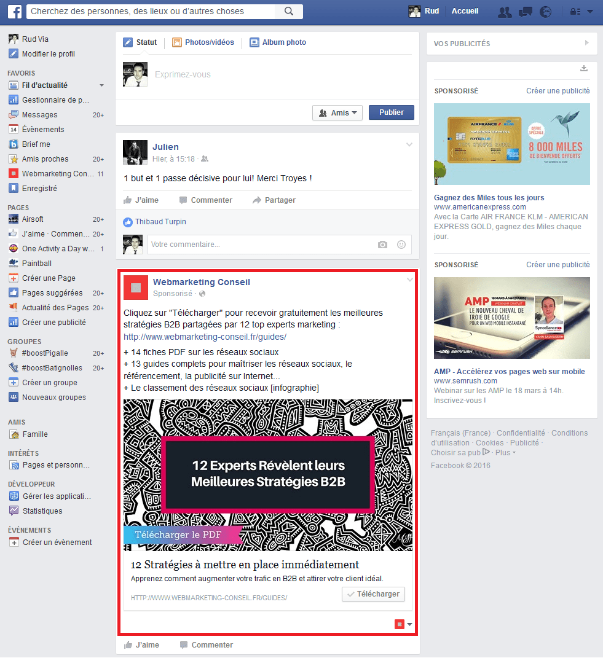Click Télécharger on the sponsored ad
Screen dimensions: 603x658
pos(372,594)
